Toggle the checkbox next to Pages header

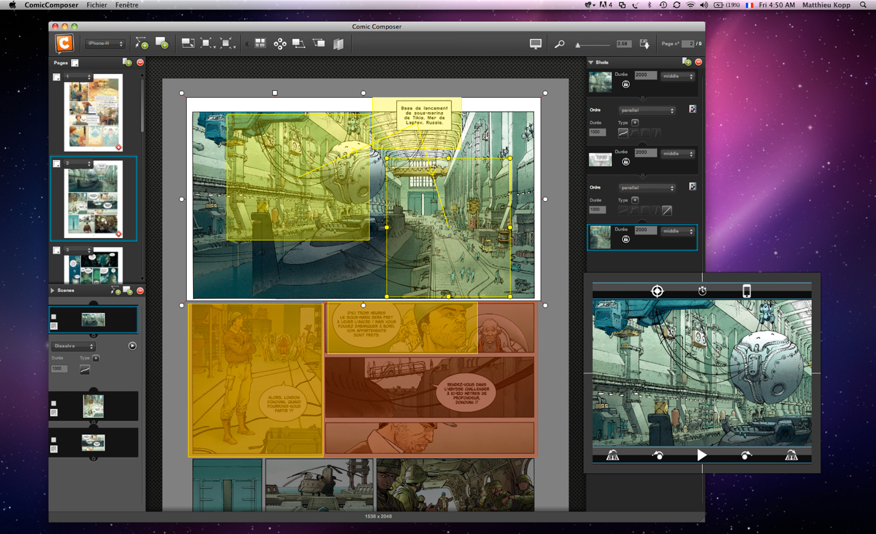click(75, 63)
